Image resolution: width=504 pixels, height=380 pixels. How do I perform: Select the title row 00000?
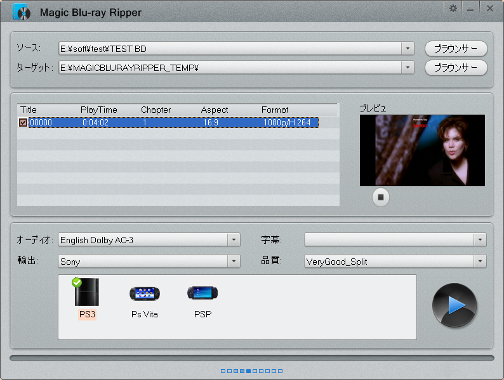pos(173,122)
